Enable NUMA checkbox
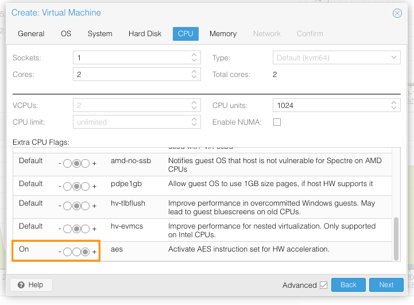The height and width of the screenshot is (305, 414). [x=277, y=122]
